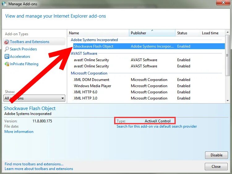Click the Accelerators arrow icon
This screenshot has width=232, height=174.
(7, 56)
